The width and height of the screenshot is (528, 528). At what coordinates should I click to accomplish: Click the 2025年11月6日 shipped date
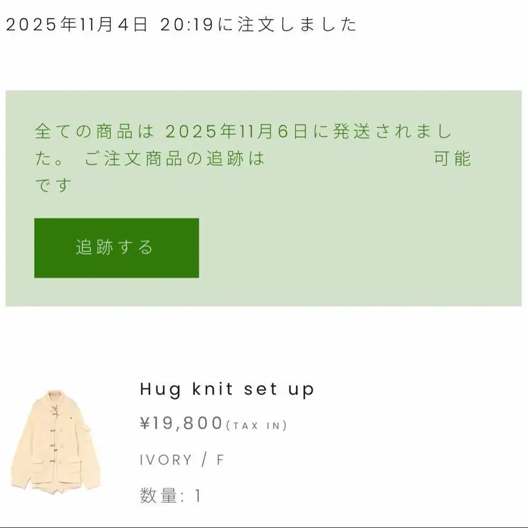pos(236,131)
